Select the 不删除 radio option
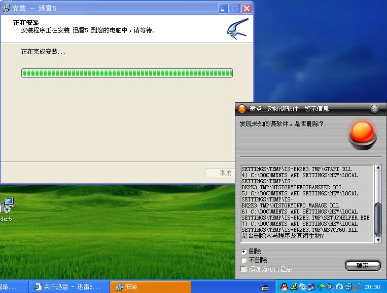The image size is (387, 293). coord(243,260)
